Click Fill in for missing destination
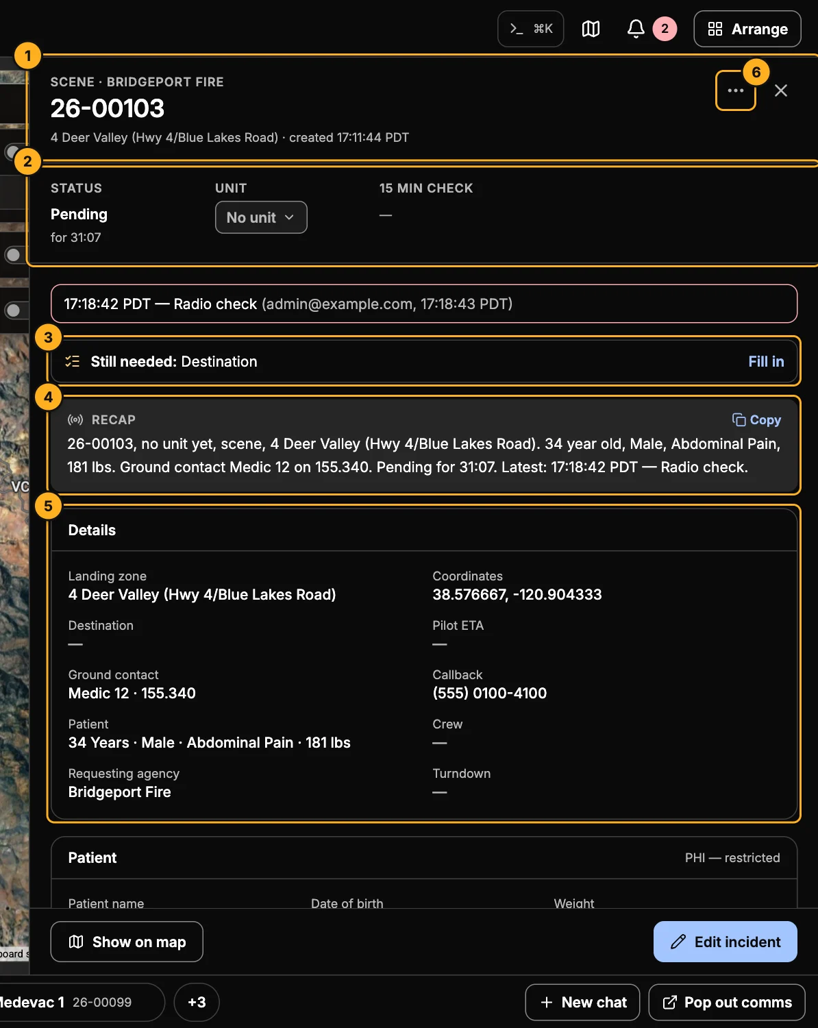 click(x=766, y=361)
